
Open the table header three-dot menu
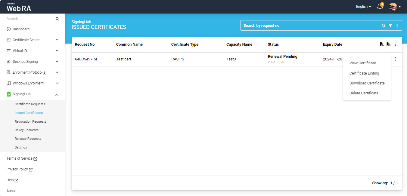click(x=395, y=44)
